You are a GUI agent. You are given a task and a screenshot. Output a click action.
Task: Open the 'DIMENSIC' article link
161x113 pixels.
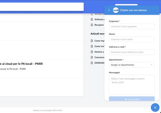click(99, 63)
